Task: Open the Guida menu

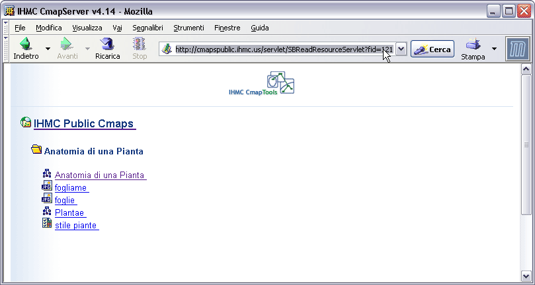Action: [260, 28]
